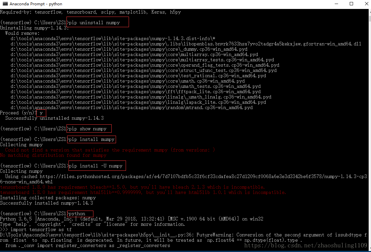Click the multiarray.cp36-win_amd64.pyd line
Viewport: 371px width, 252px height.
point(134,54)
